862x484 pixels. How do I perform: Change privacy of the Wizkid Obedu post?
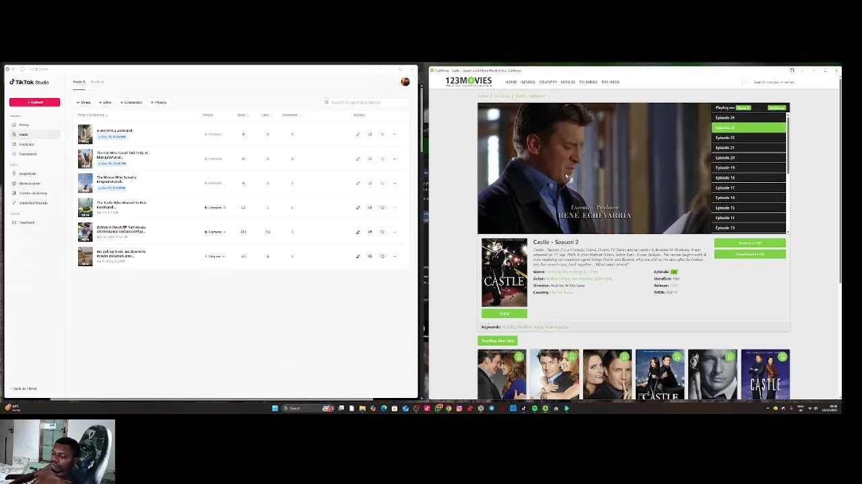tap(215, 232)
